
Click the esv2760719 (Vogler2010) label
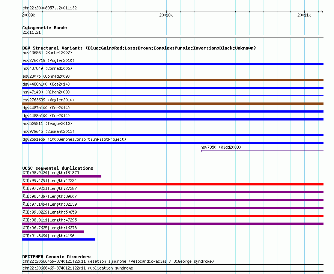tap(48, 60)
